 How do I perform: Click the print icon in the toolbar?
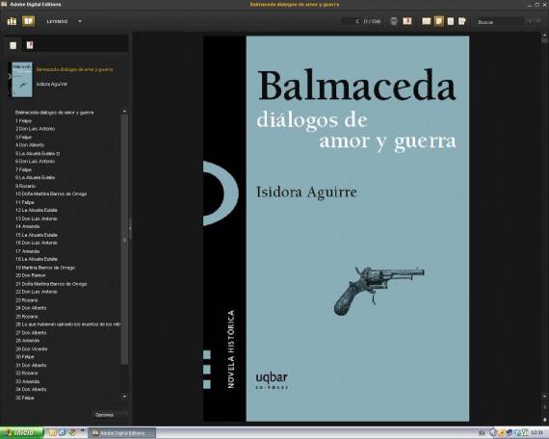394,21
